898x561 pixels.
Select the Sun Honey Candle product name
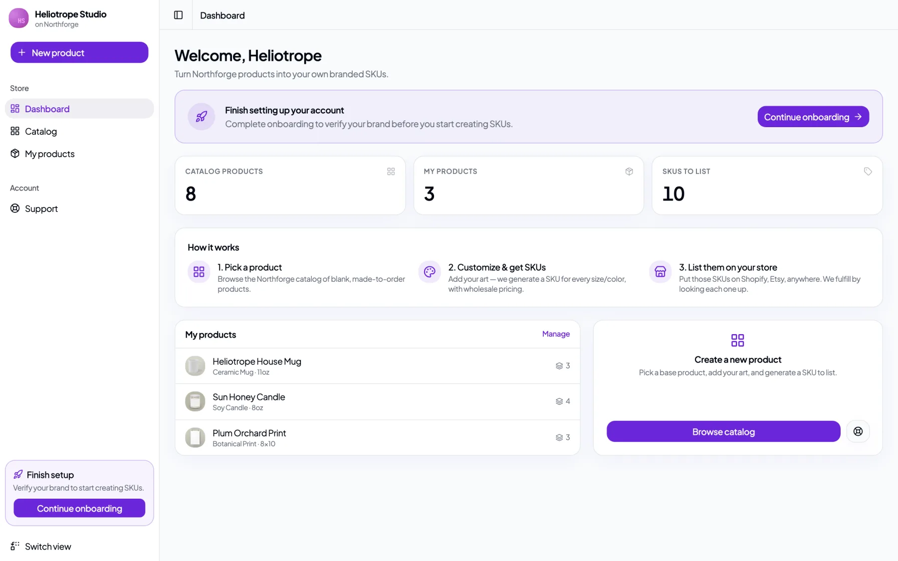point(249,397)
